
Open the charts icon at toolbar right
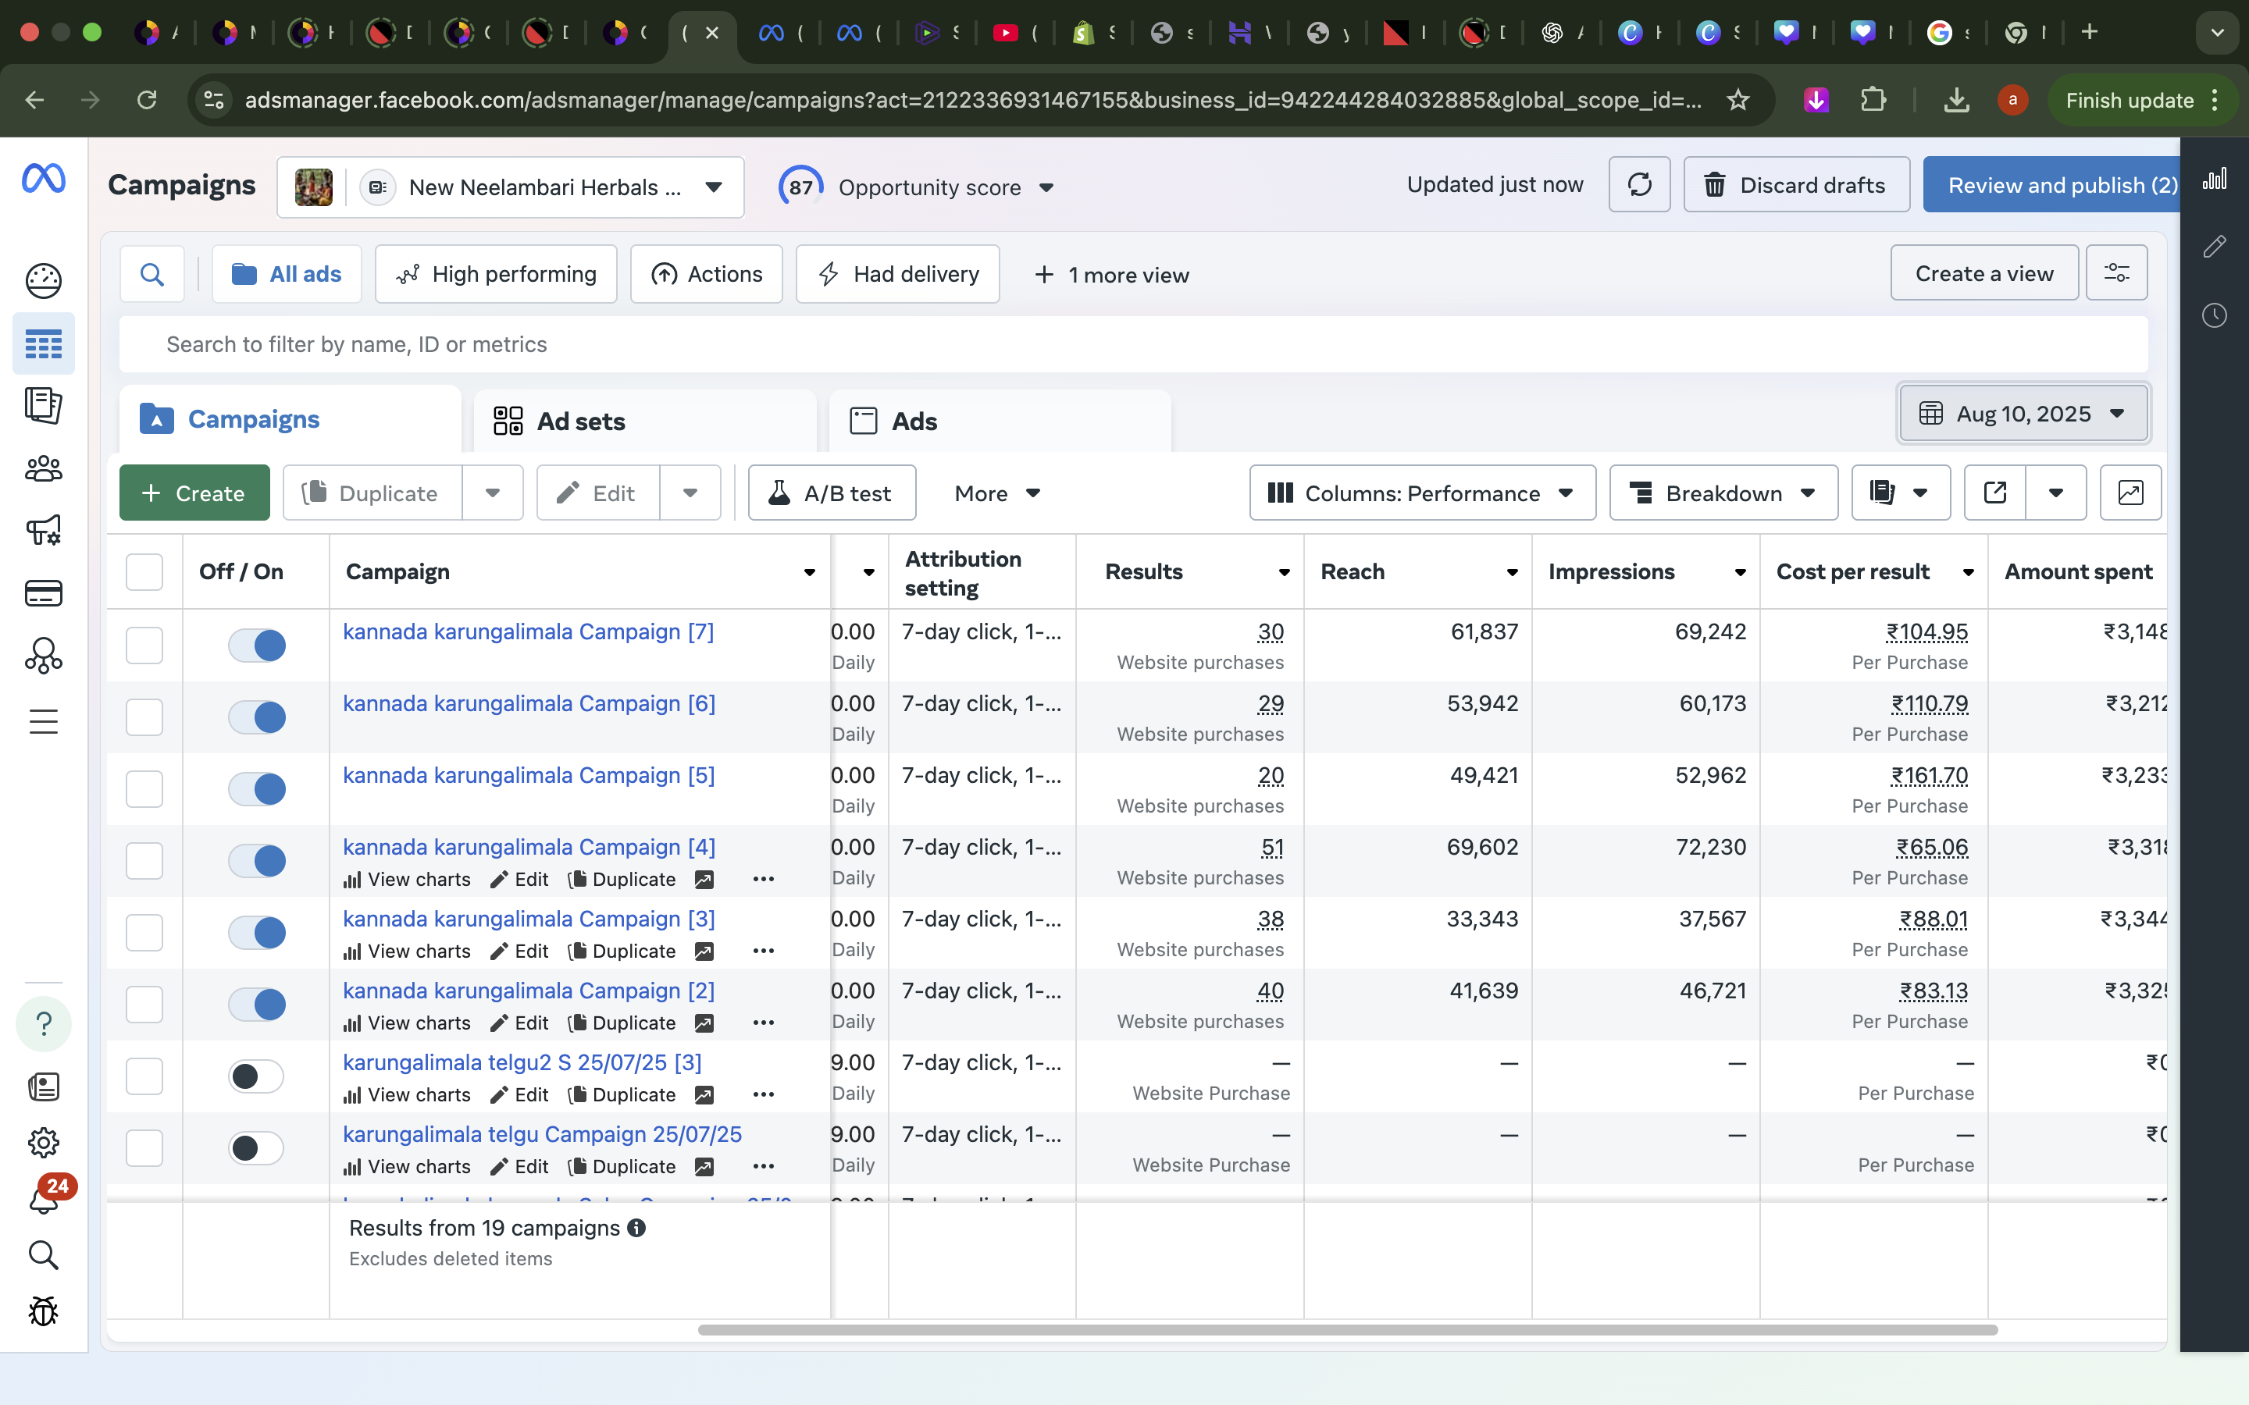coord(2130,493)
